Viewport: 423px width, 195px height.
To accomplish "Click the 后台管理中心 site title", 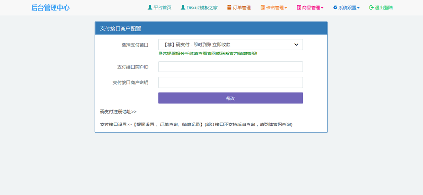I will [x=50, y=8].
